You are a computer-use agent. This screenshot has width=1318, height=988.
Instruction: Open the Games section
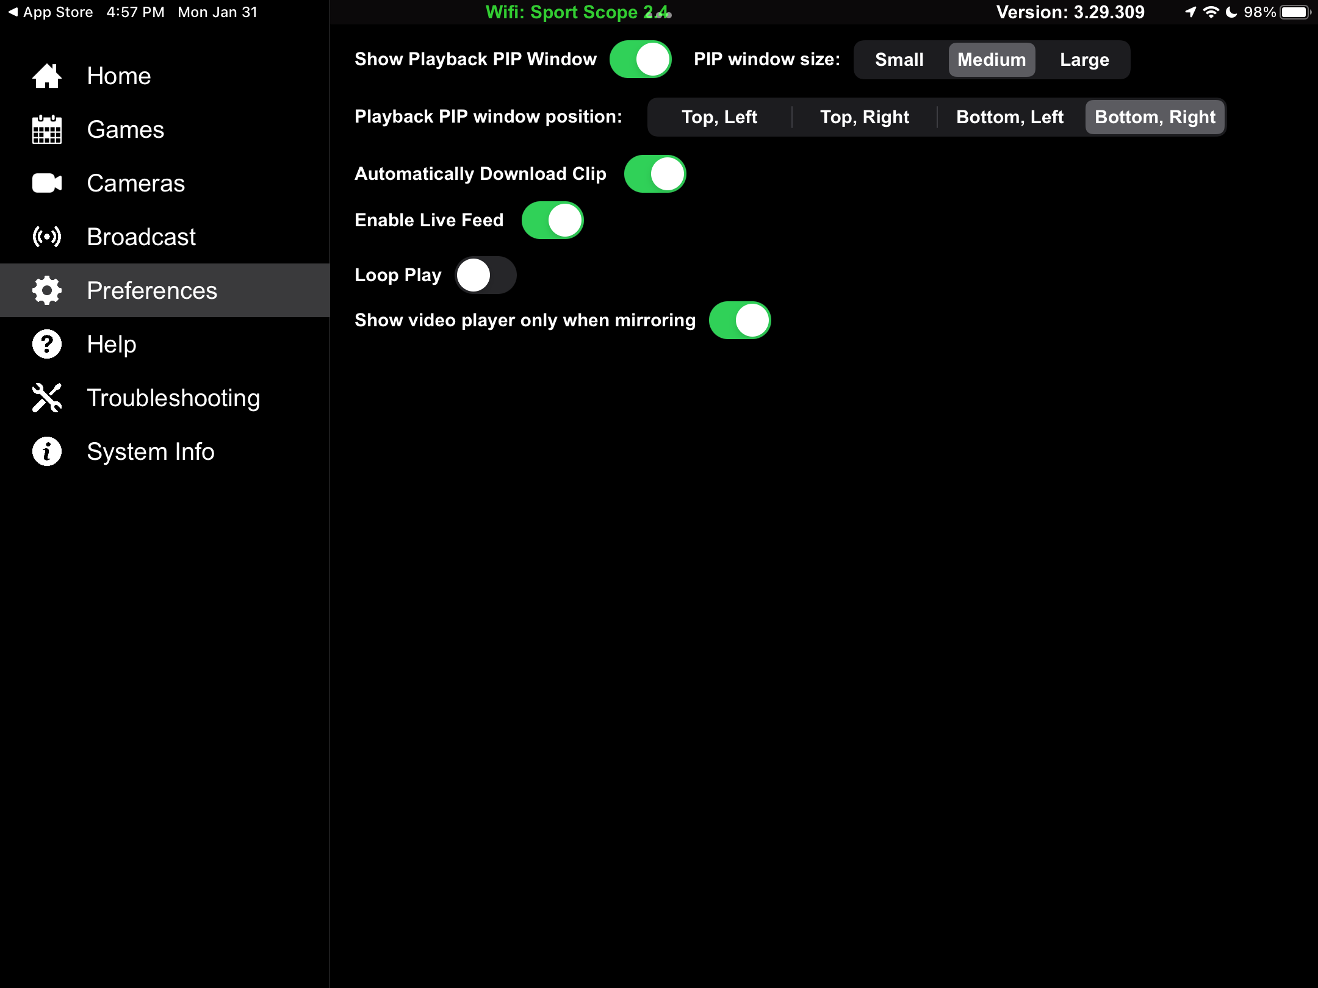165,129
